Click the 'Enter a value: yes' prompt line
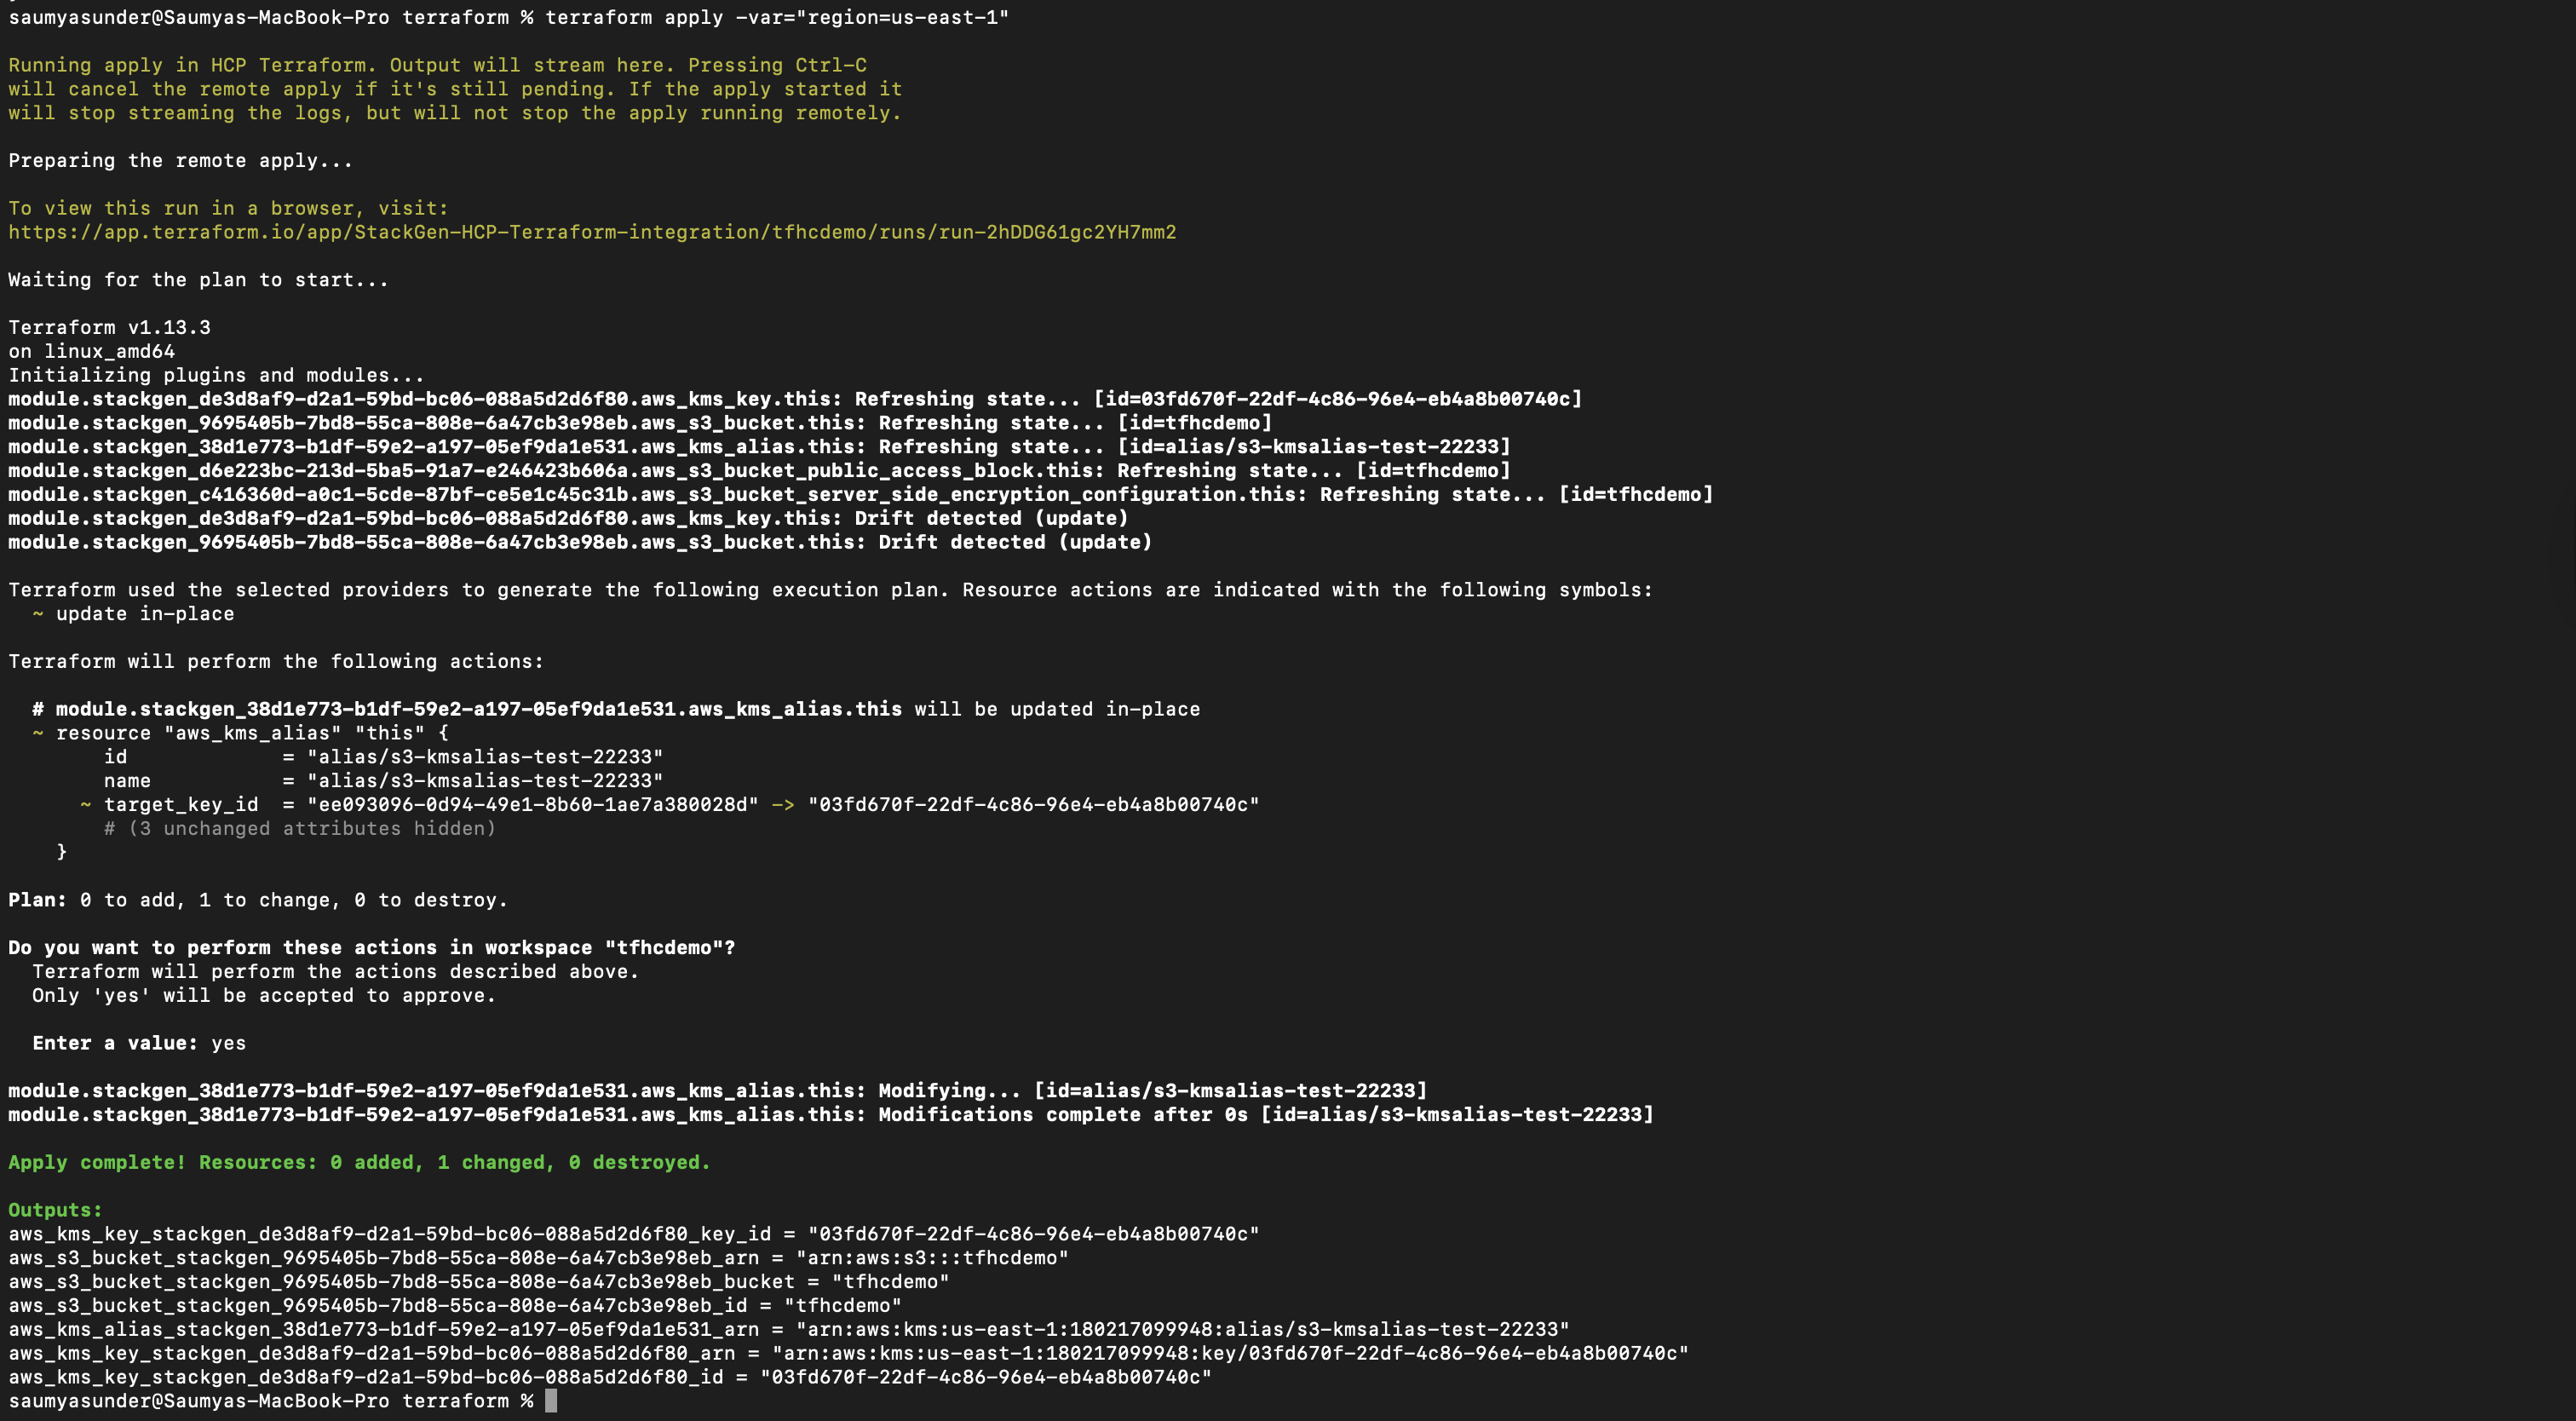Screen dimensions: 2576x1421 (139, 1043)
